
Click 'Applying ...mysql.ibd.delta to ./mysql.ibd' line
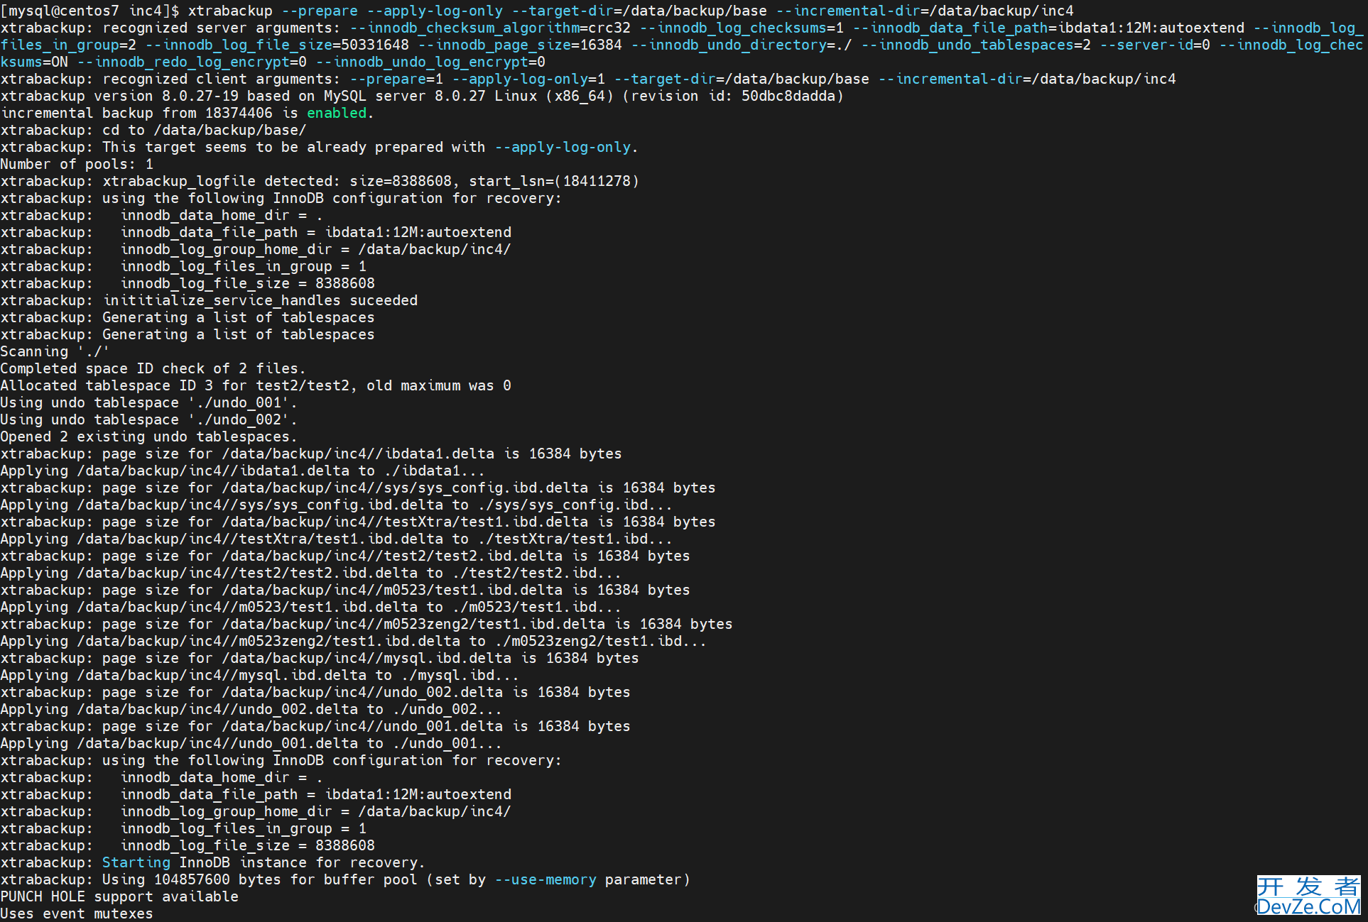(259, 675)
